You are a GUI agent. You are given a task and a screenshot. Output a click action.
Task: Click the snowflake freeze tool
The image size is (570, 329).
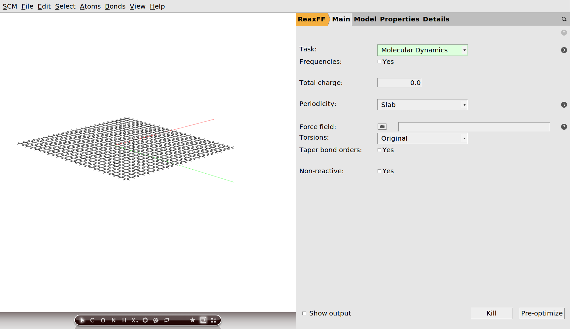click(155, 320)
